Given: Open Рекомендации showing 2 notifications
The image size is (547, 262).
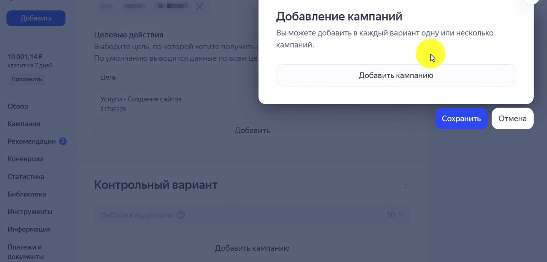Looking at the screenshot, I should pos(32,141).
